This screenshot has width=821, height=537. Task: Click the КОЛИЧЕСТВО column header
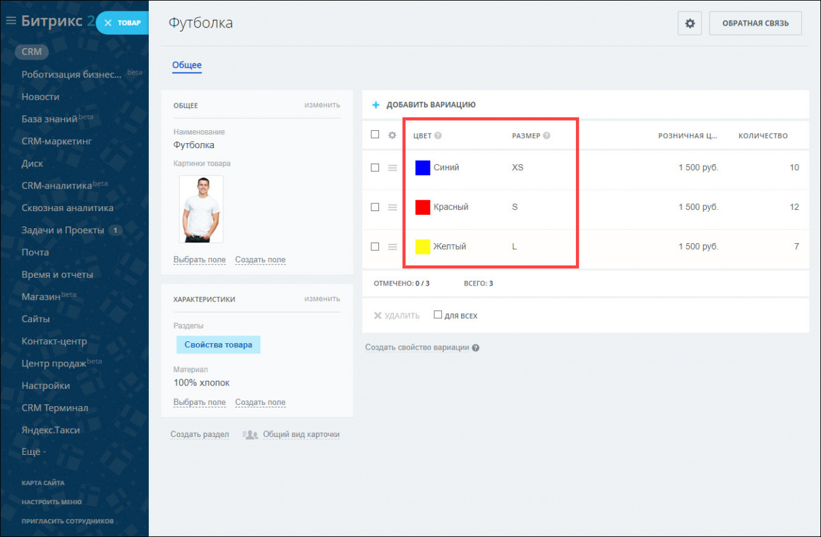point(763,136)
